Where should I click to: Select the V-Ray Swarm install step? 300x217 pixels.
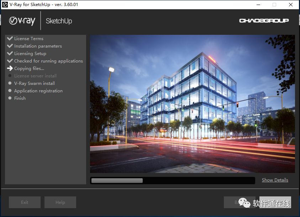tap(35, 83)
